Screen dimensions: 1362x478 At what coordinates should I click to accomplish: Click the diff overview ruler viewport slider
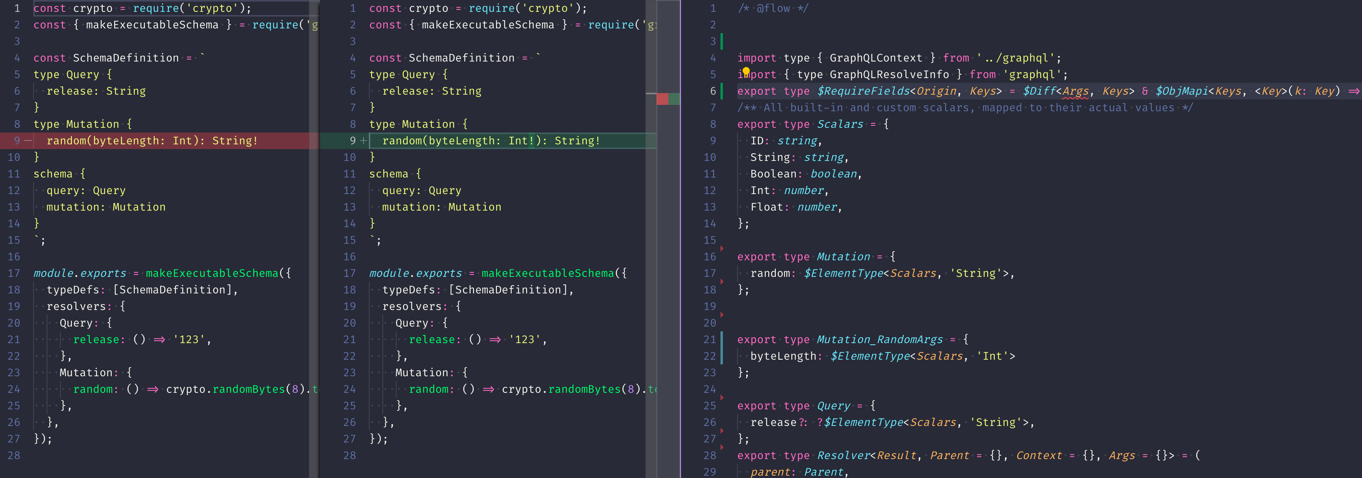(x=668, y=264)
